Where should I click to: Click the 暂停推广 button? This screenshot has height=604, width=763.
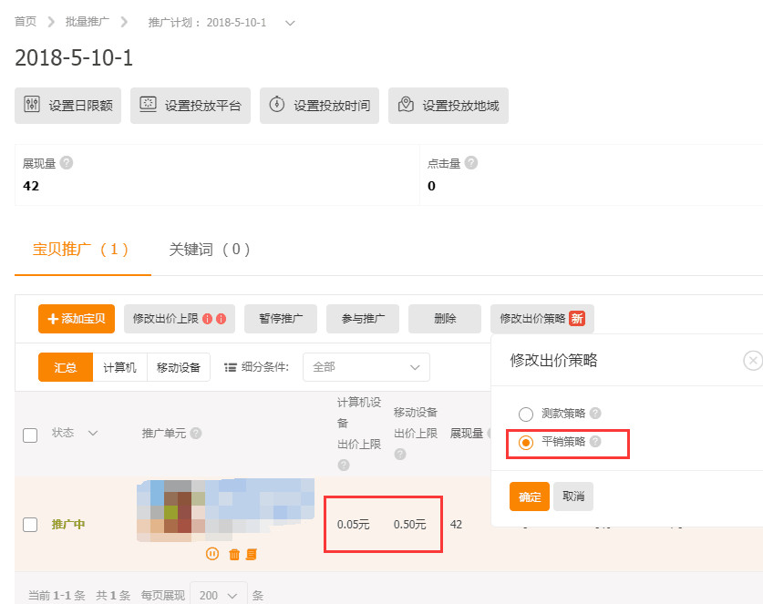[x=281, y=319]
